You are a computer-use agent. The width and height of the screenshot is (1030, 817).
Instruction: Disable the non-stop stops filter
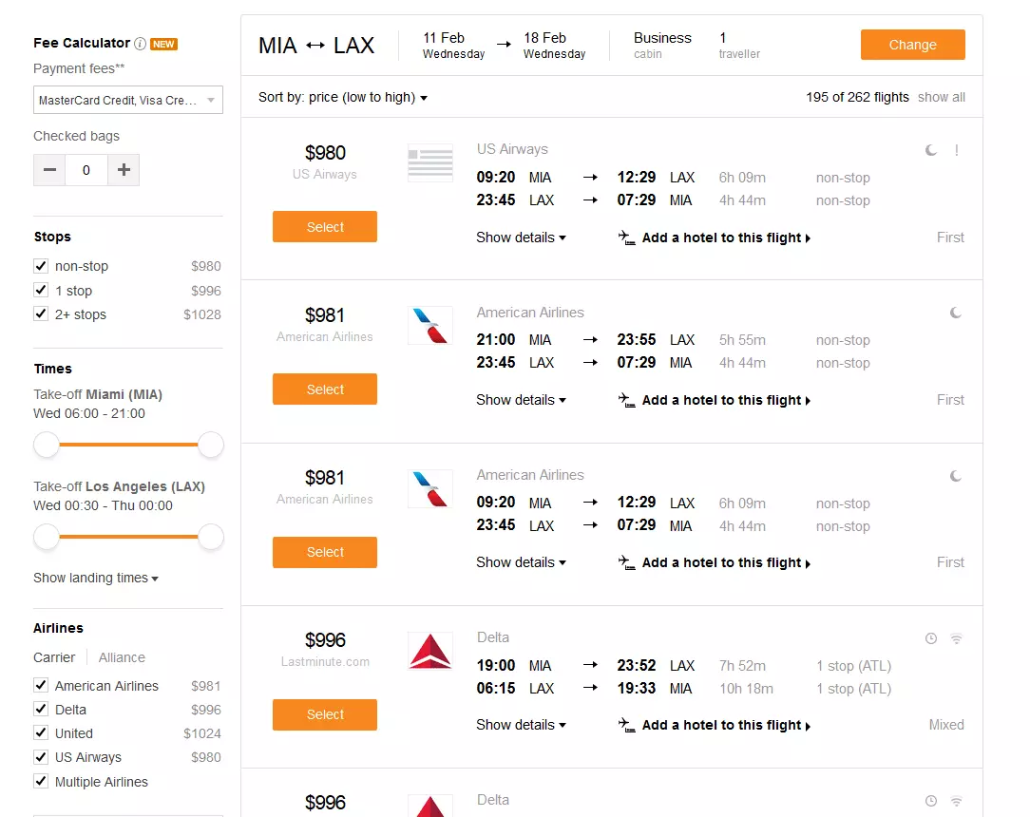click(41, 266)
